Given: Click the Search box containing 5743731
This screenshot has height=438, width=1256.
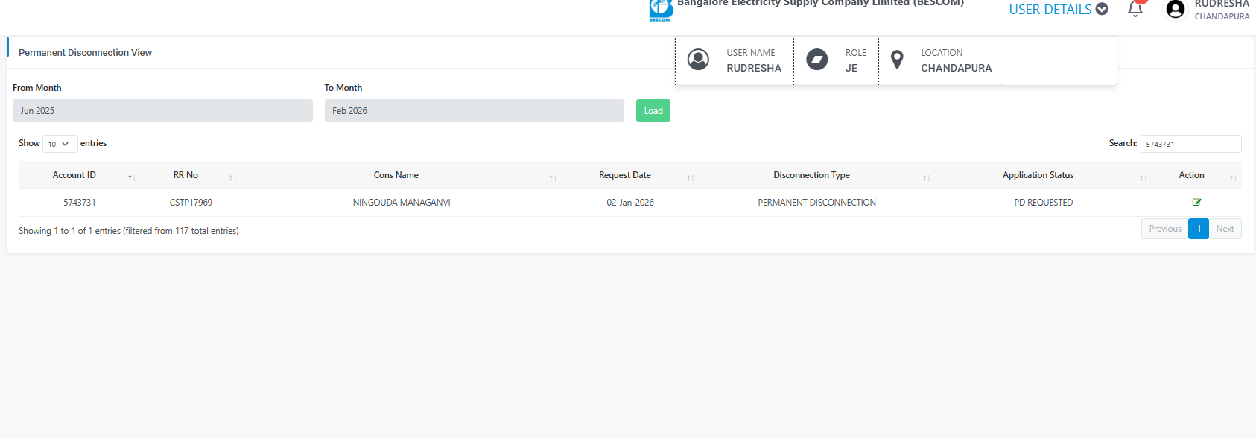Looking at the screenshot, I should point(1191,144).
